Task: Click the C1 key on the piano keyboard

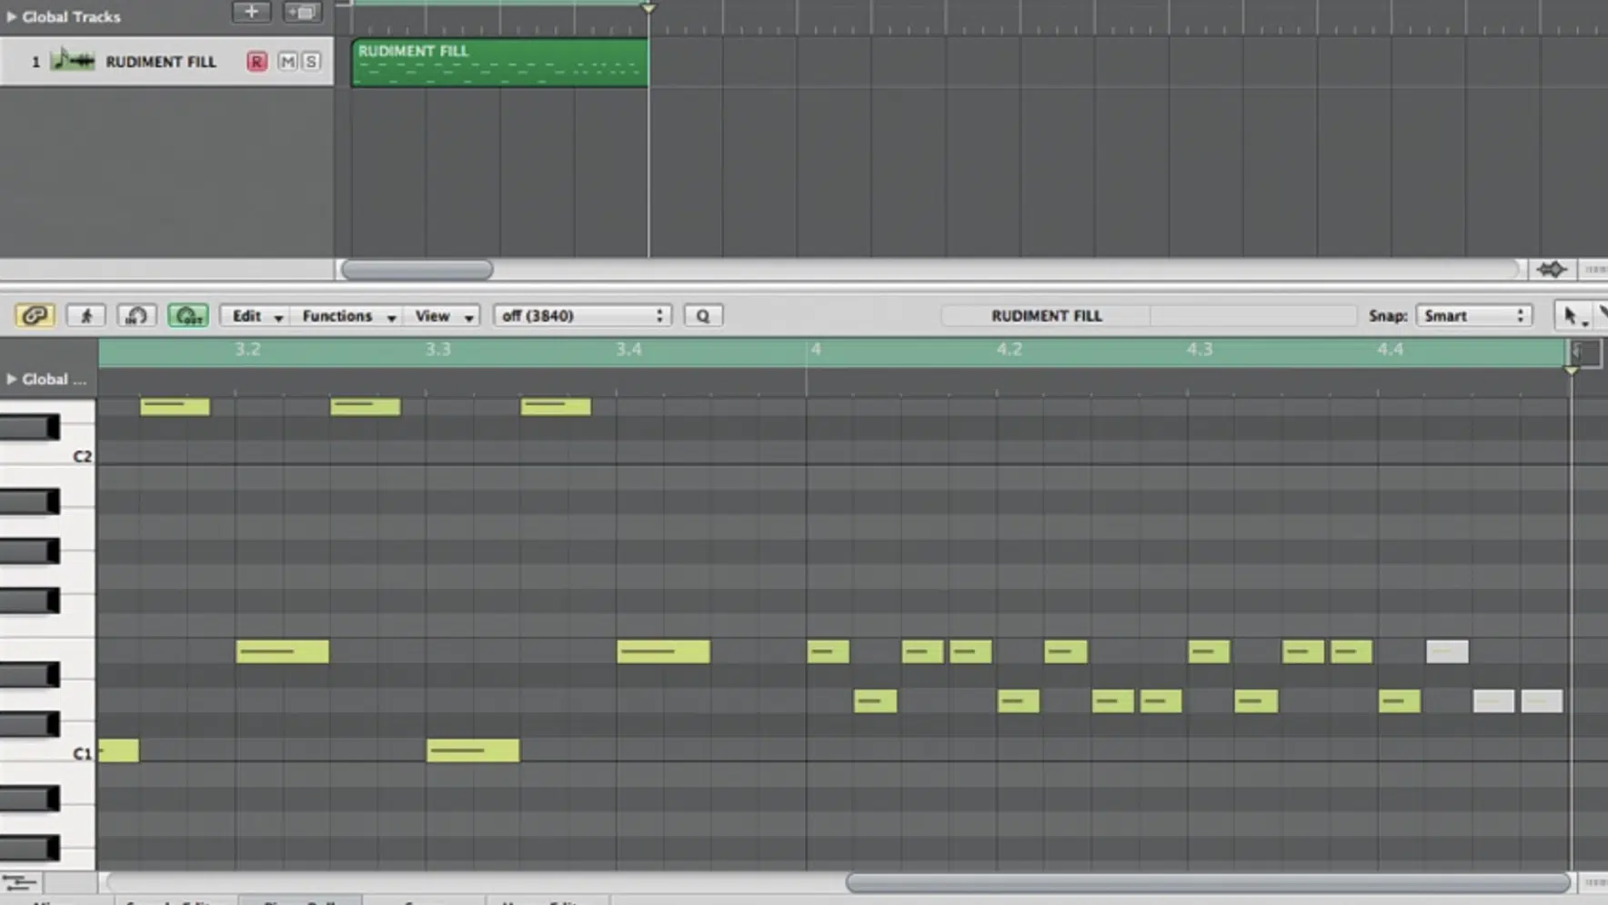Action: pos(47,751)
